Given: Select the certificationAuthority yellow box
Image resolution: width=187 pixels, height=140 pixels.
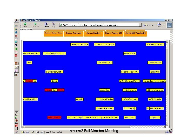Looking at the screenshot, I should 79,44.
